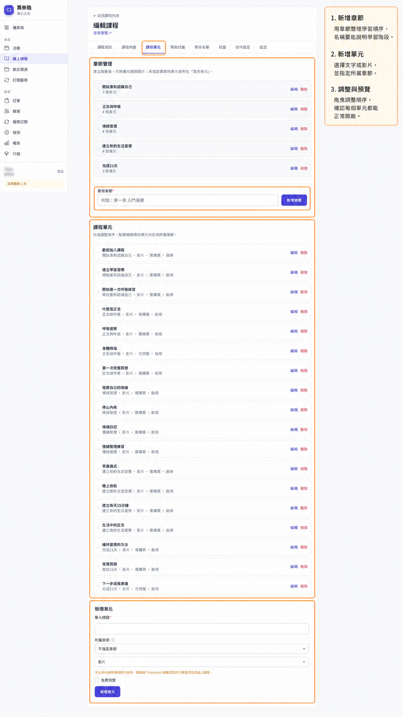Open 服務訂閱 cycle icon in sidebar
Screen dimensions: 403x717
click(6, 122)
